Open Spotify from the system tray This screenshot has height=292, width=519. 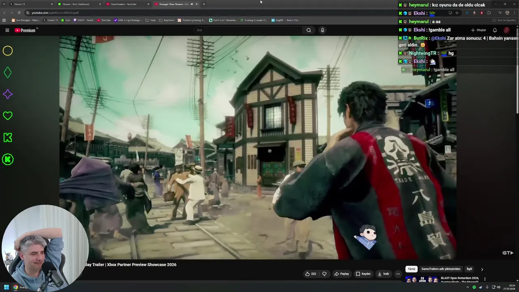(474, 287)
